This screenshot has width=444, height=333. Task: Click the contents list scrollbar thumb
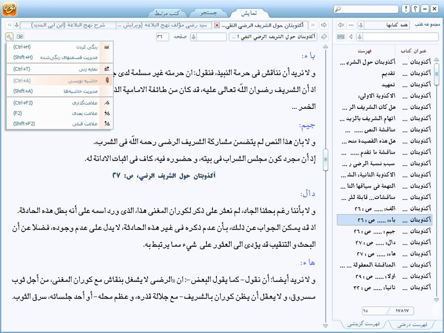pos(436,74)
